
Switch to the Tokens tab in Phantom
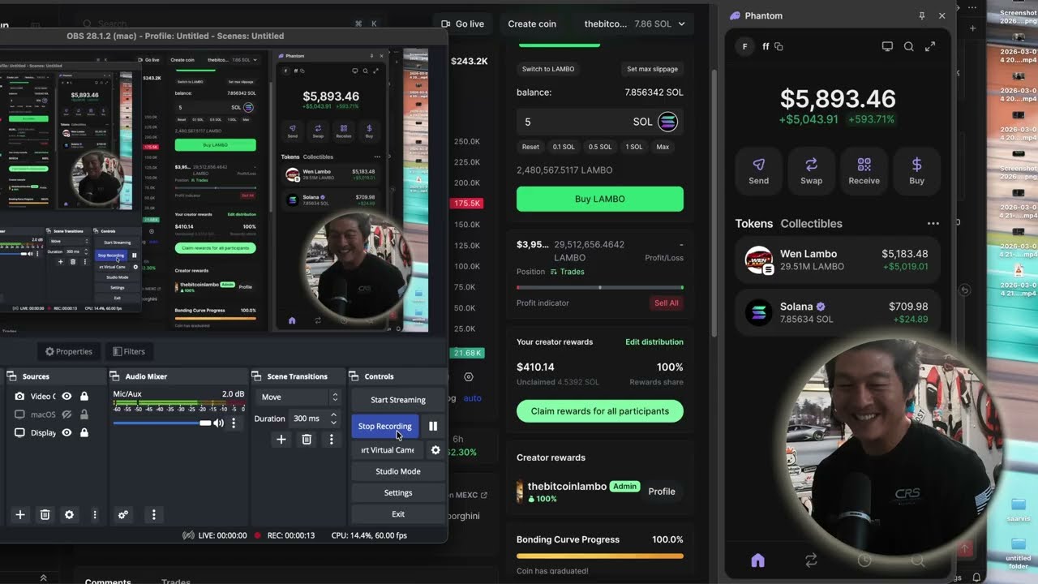click(754, 224)
